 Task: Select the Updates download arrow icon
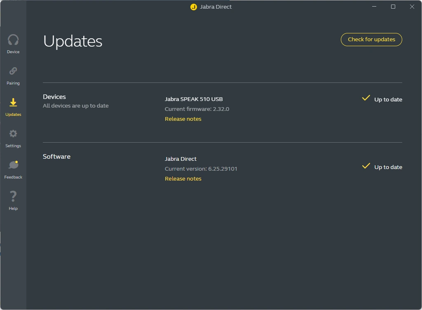tap(13, 103)
